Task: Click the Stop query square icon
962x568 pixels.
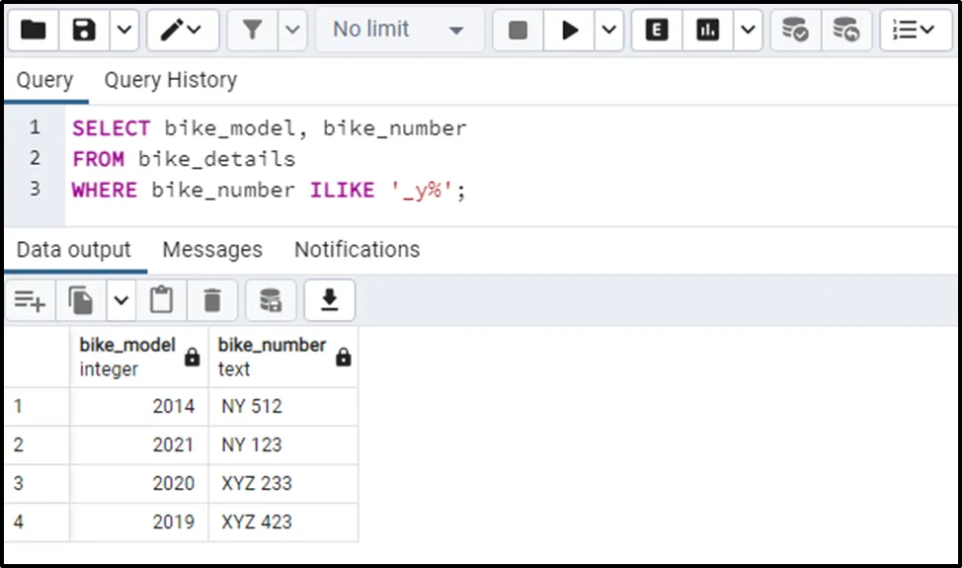Action: coord(518,31)
